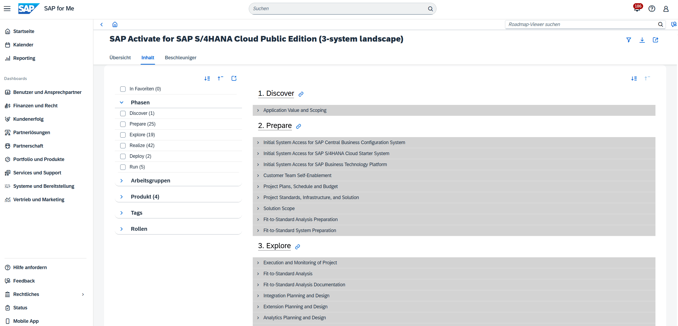Select the Inhalt tab
The width and height of the screenshot is (678, 326).
[148, 58]
